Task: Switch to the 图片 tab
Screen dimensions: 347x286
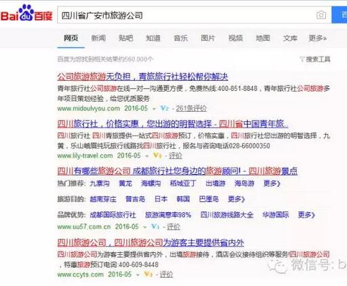Action: 208,38
